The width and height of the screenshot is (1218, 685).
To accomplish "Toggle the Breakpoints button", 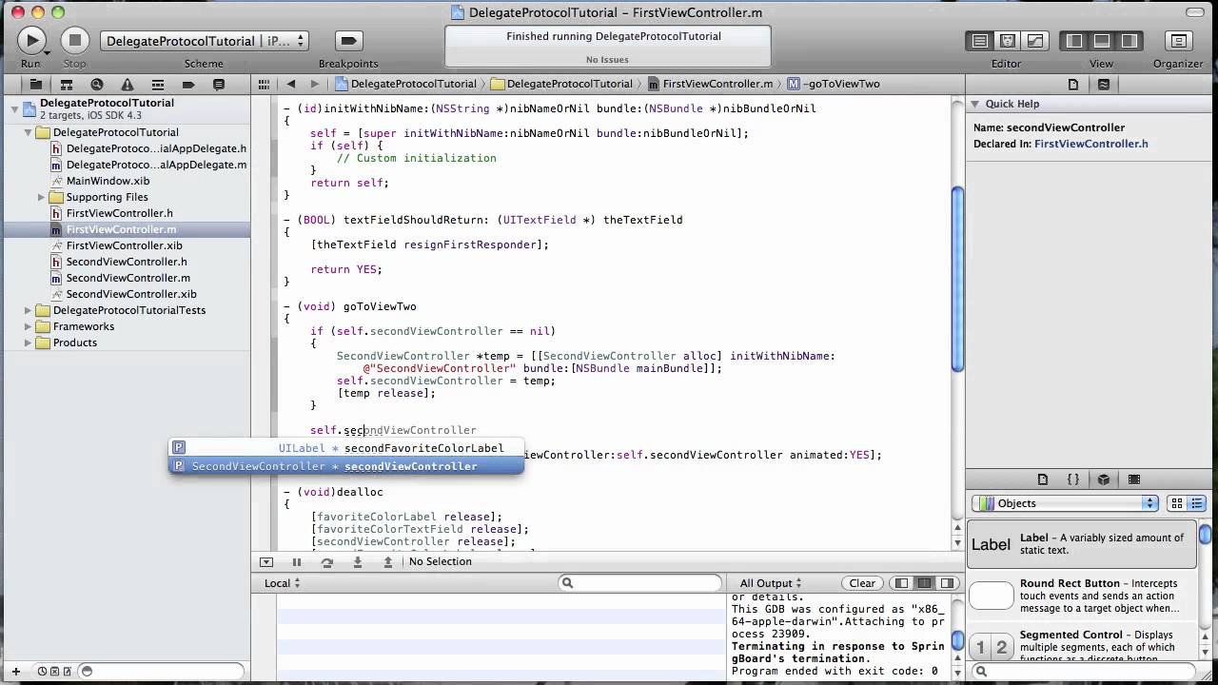I will (348, 41).
